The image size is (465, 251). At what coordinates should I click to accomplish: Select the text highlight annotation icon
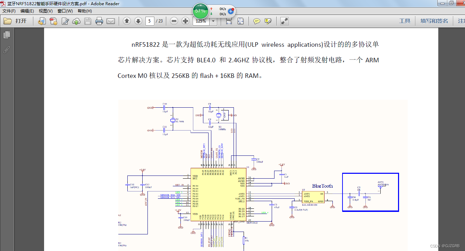pyautogui.click(x=268, y=21)
